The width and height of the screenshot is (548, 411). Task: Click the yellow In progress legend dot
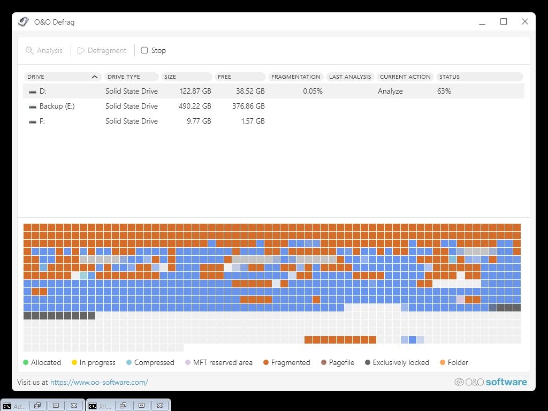[x=74, y=362]
